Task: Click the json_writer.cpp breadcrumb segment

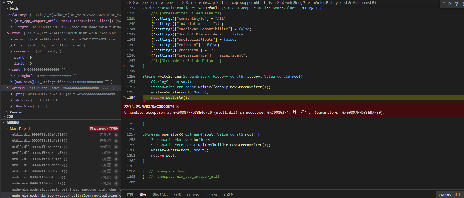Action: 203,3
